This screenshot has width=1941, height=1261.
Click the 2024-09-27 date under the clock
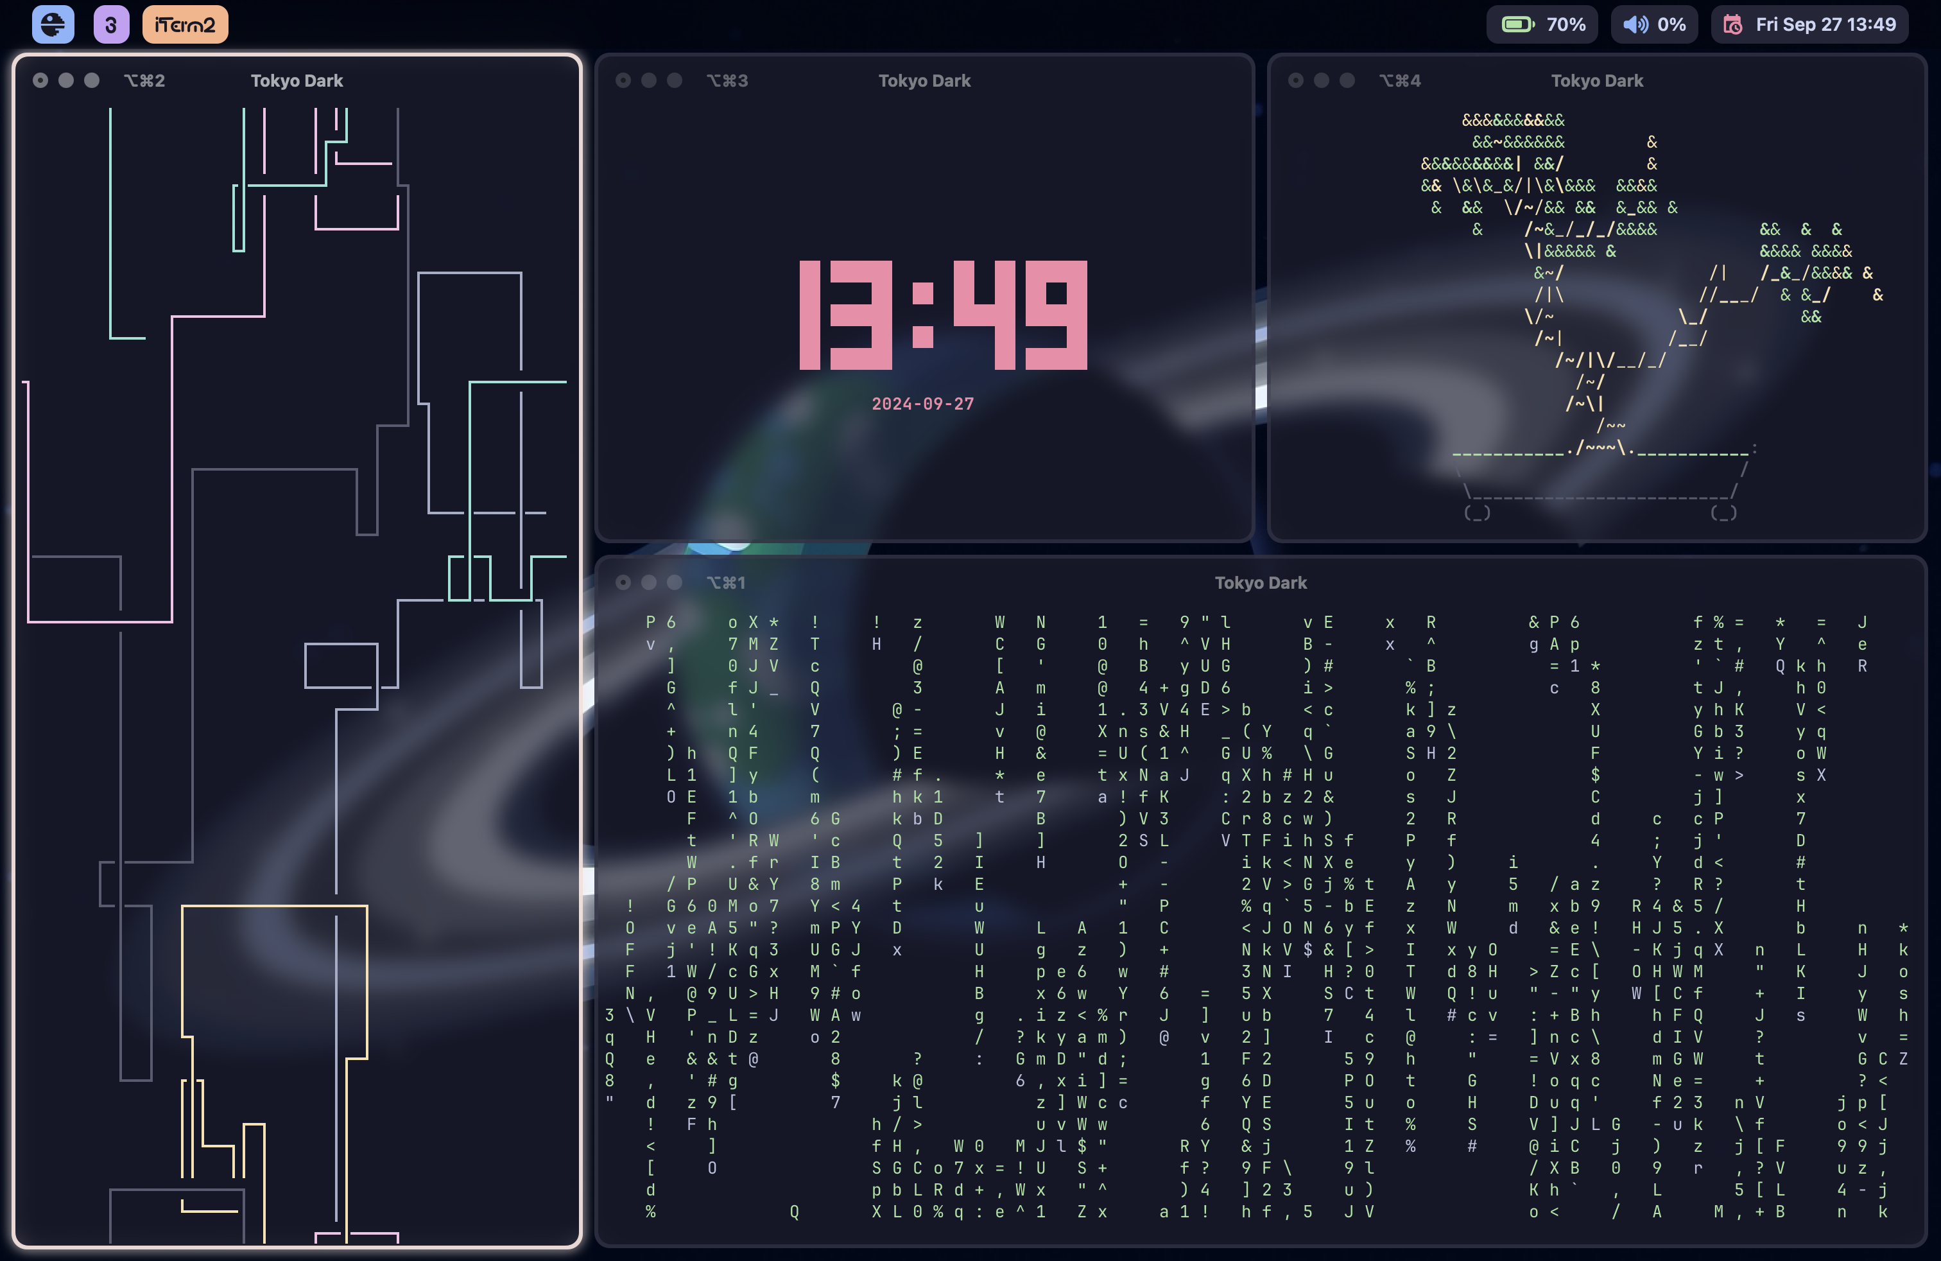923,404
